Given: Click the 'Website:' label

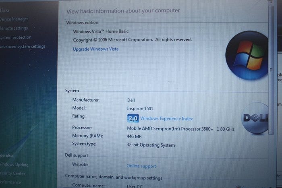Looking at the screenshot, I should [80, 165].
